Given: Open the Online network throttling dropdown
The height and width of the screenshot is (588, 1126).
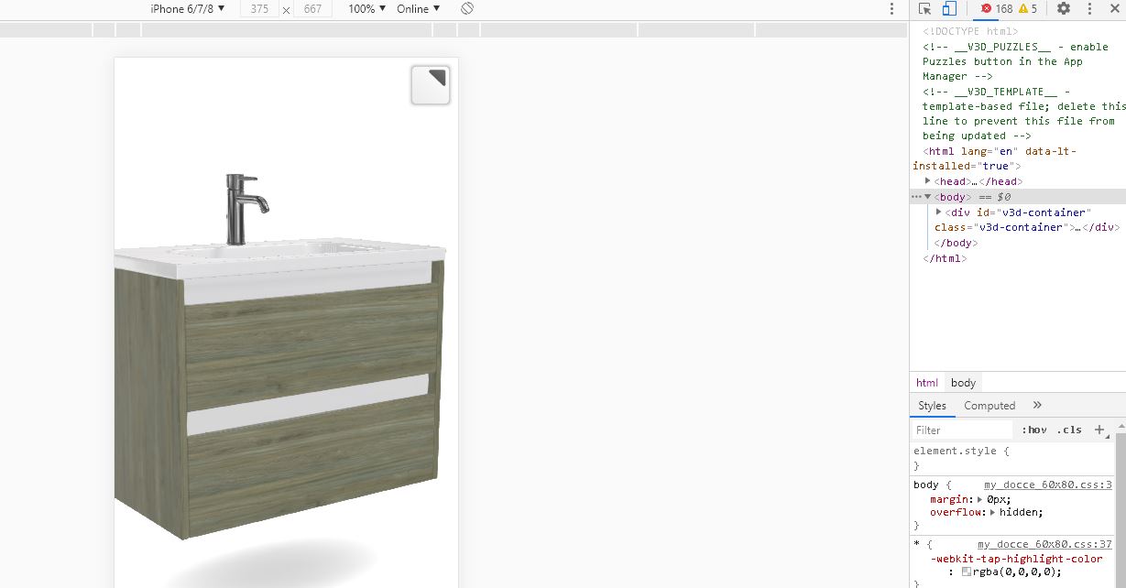Looking at the screenshot, I should (x=418, y=8).
